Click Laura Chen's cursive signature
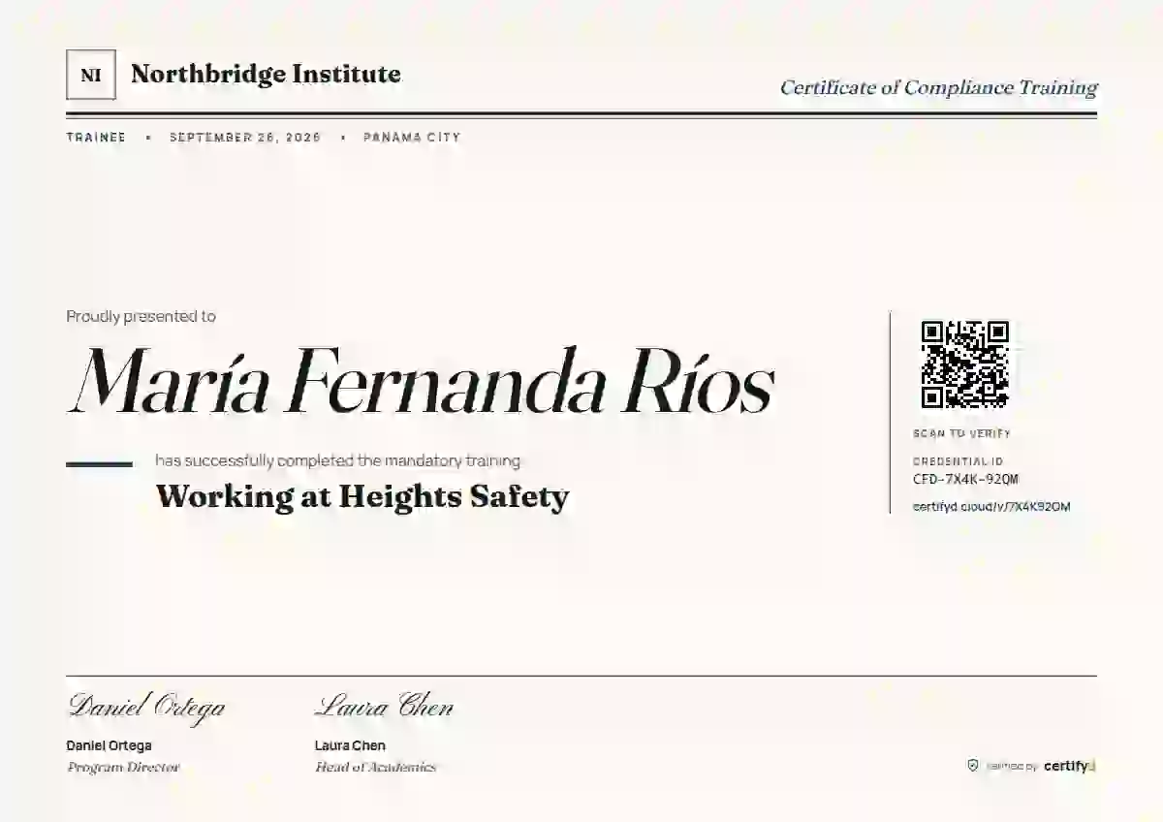The image size is (1163, 822). (x=384, y=706)
